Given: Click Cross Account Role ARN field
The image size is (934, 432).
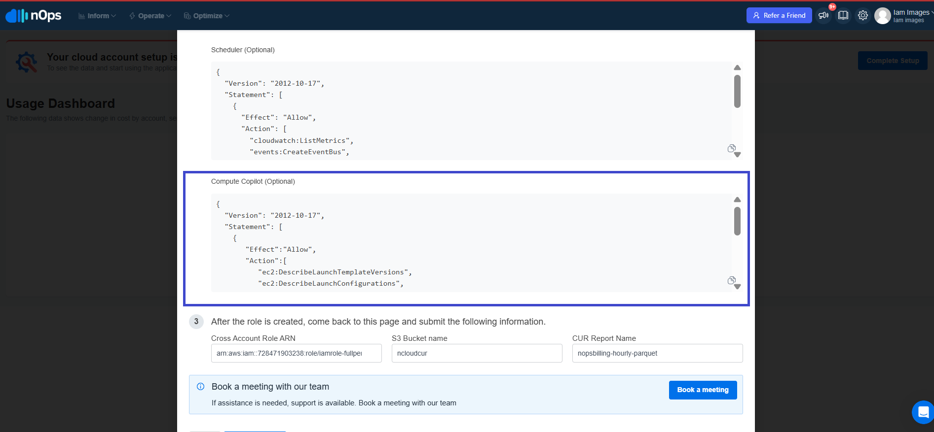Looking at the screenshot, I should pos(297,353).
